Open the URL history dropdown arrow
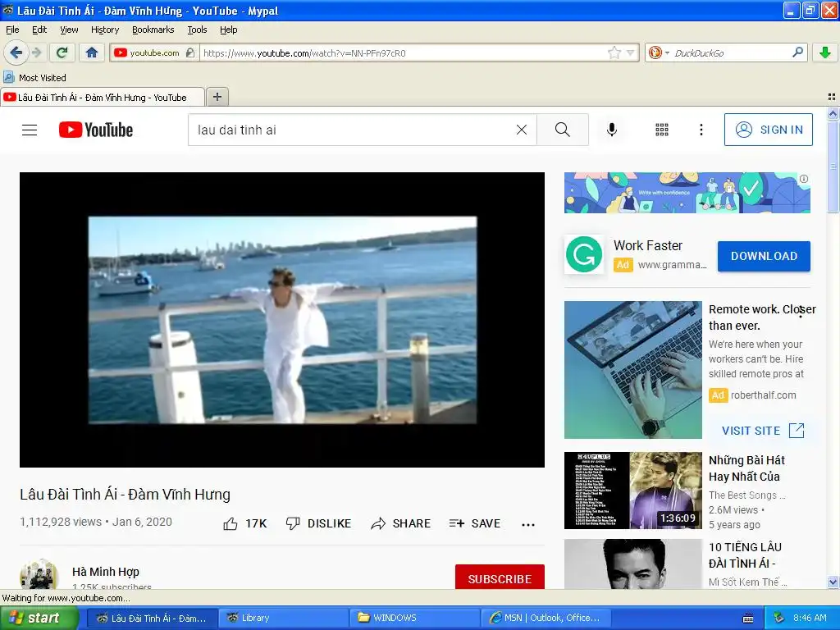This screenshot has width=840, height=630. [x=631, y=52]
